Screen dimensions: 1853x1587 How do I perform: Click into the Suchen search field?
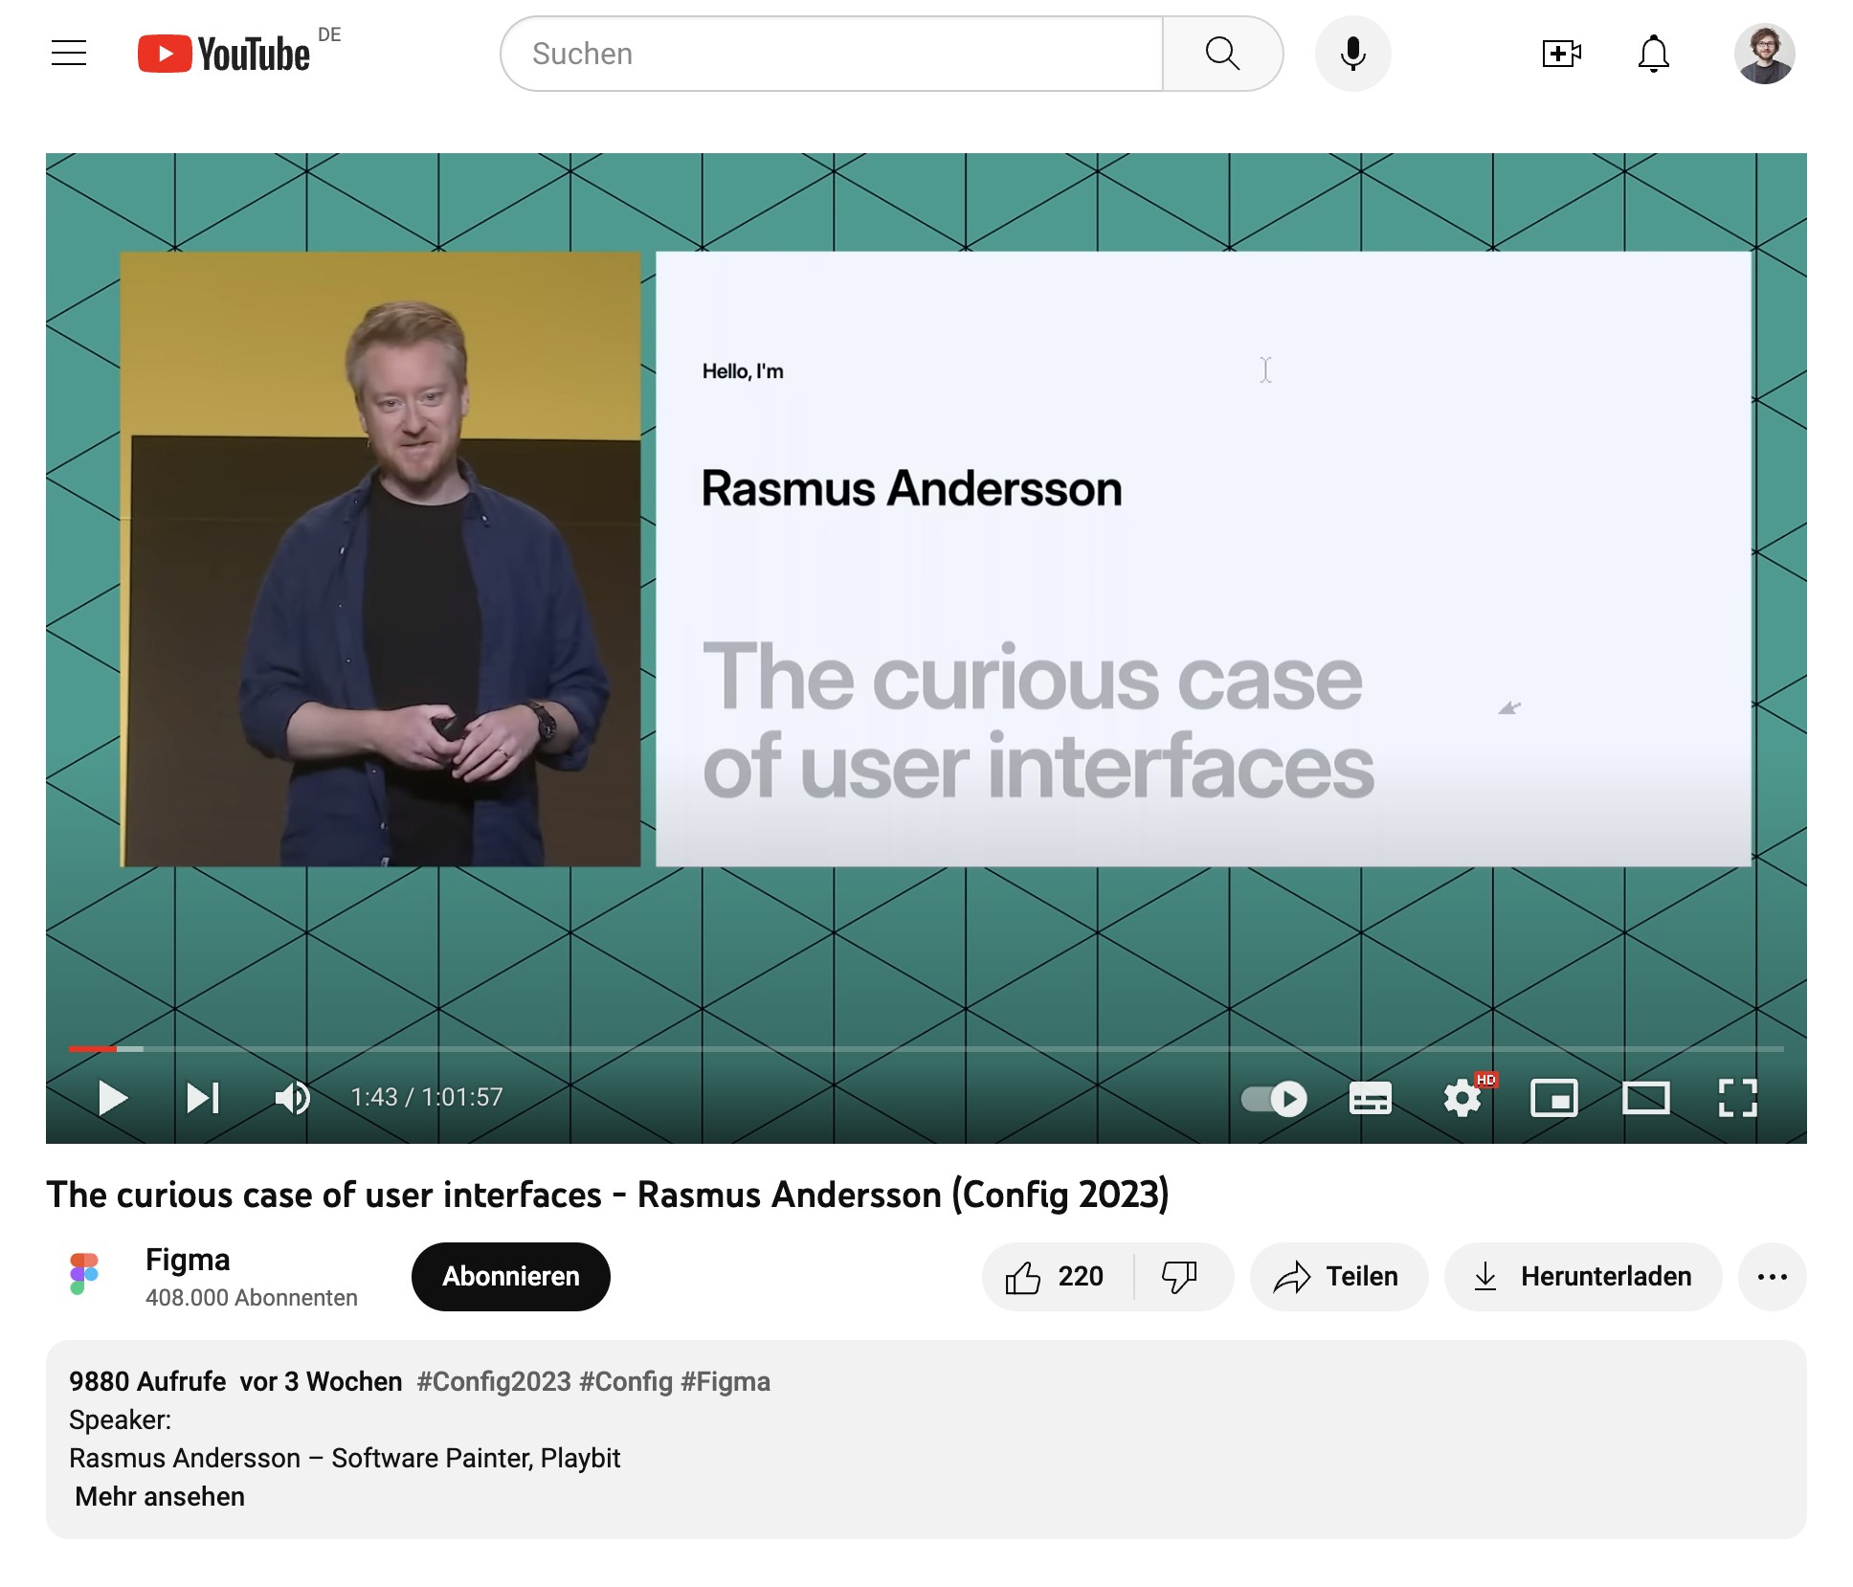pos(831,54)
